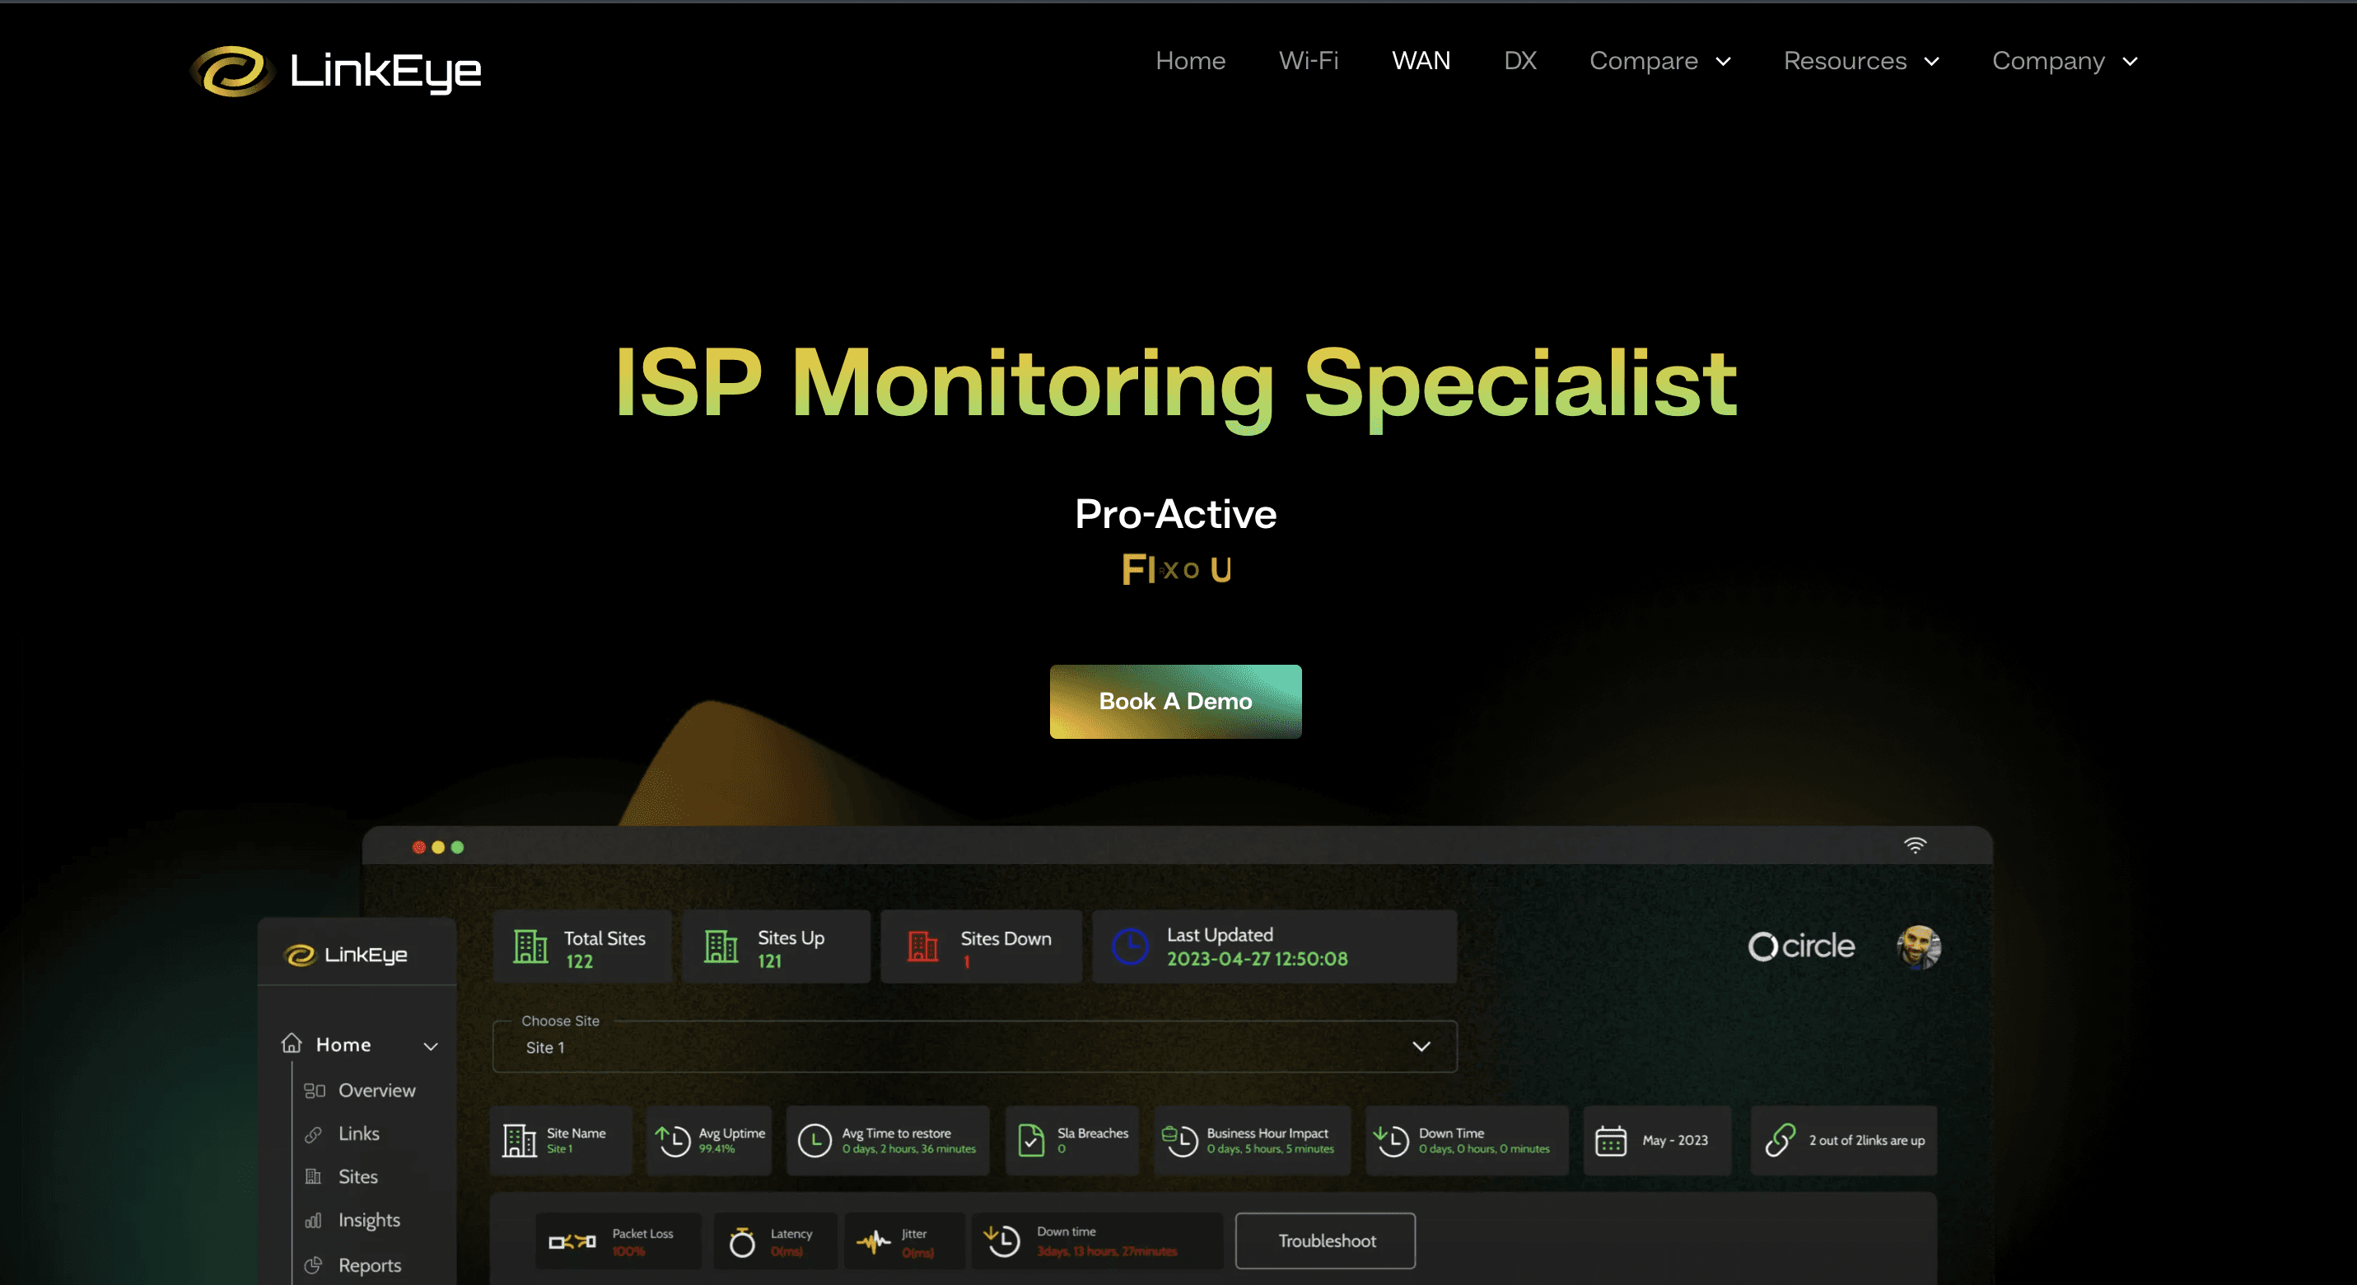Click the circle company logo

tap(1800, 946)
